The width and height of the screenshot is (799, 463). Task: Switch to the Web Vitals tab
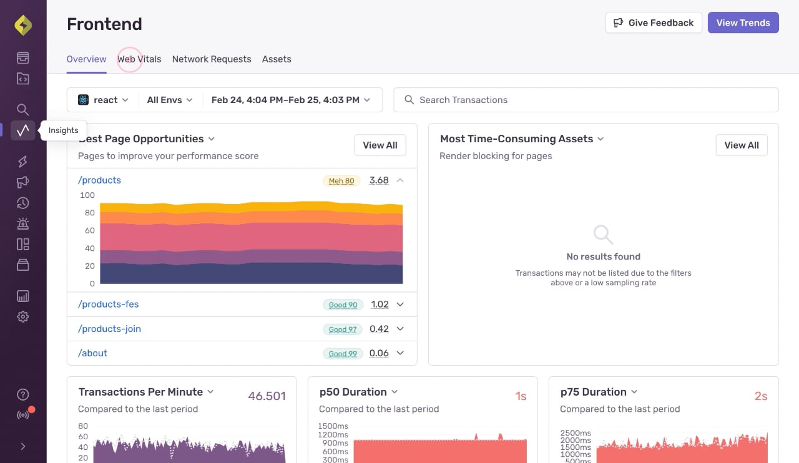(139, 59)
